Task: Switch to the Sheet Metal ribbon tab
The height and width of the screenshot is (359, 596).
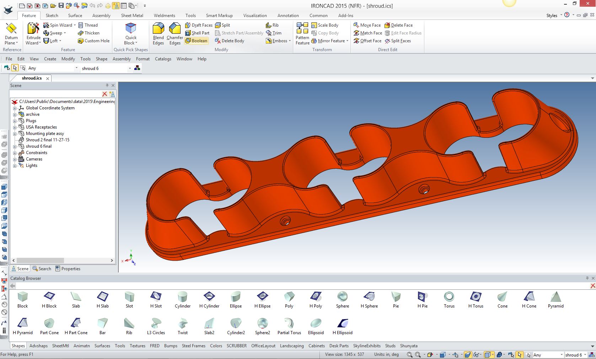Action: (132, 16)
